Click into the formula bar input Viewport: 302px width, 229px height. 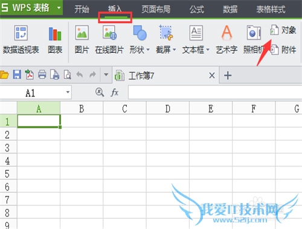coord(215,92)
